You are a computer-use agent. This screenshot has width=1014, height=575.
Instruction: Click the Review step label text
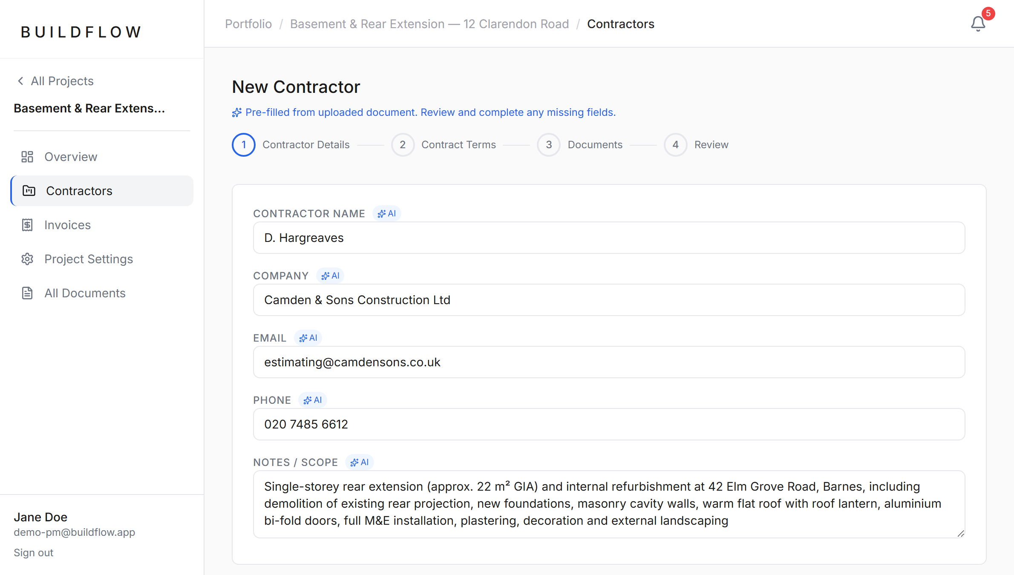coord(711,145)
